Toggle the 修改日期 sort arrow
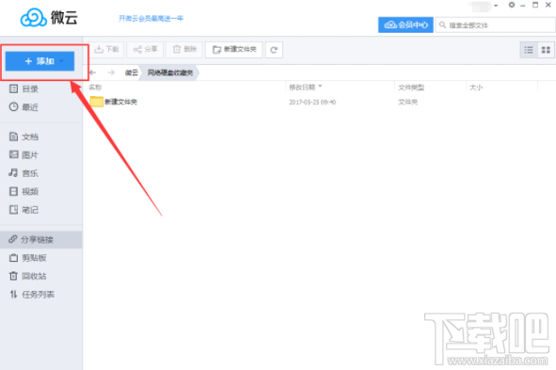Screen dimensions: 556x370 click(320, 87)
